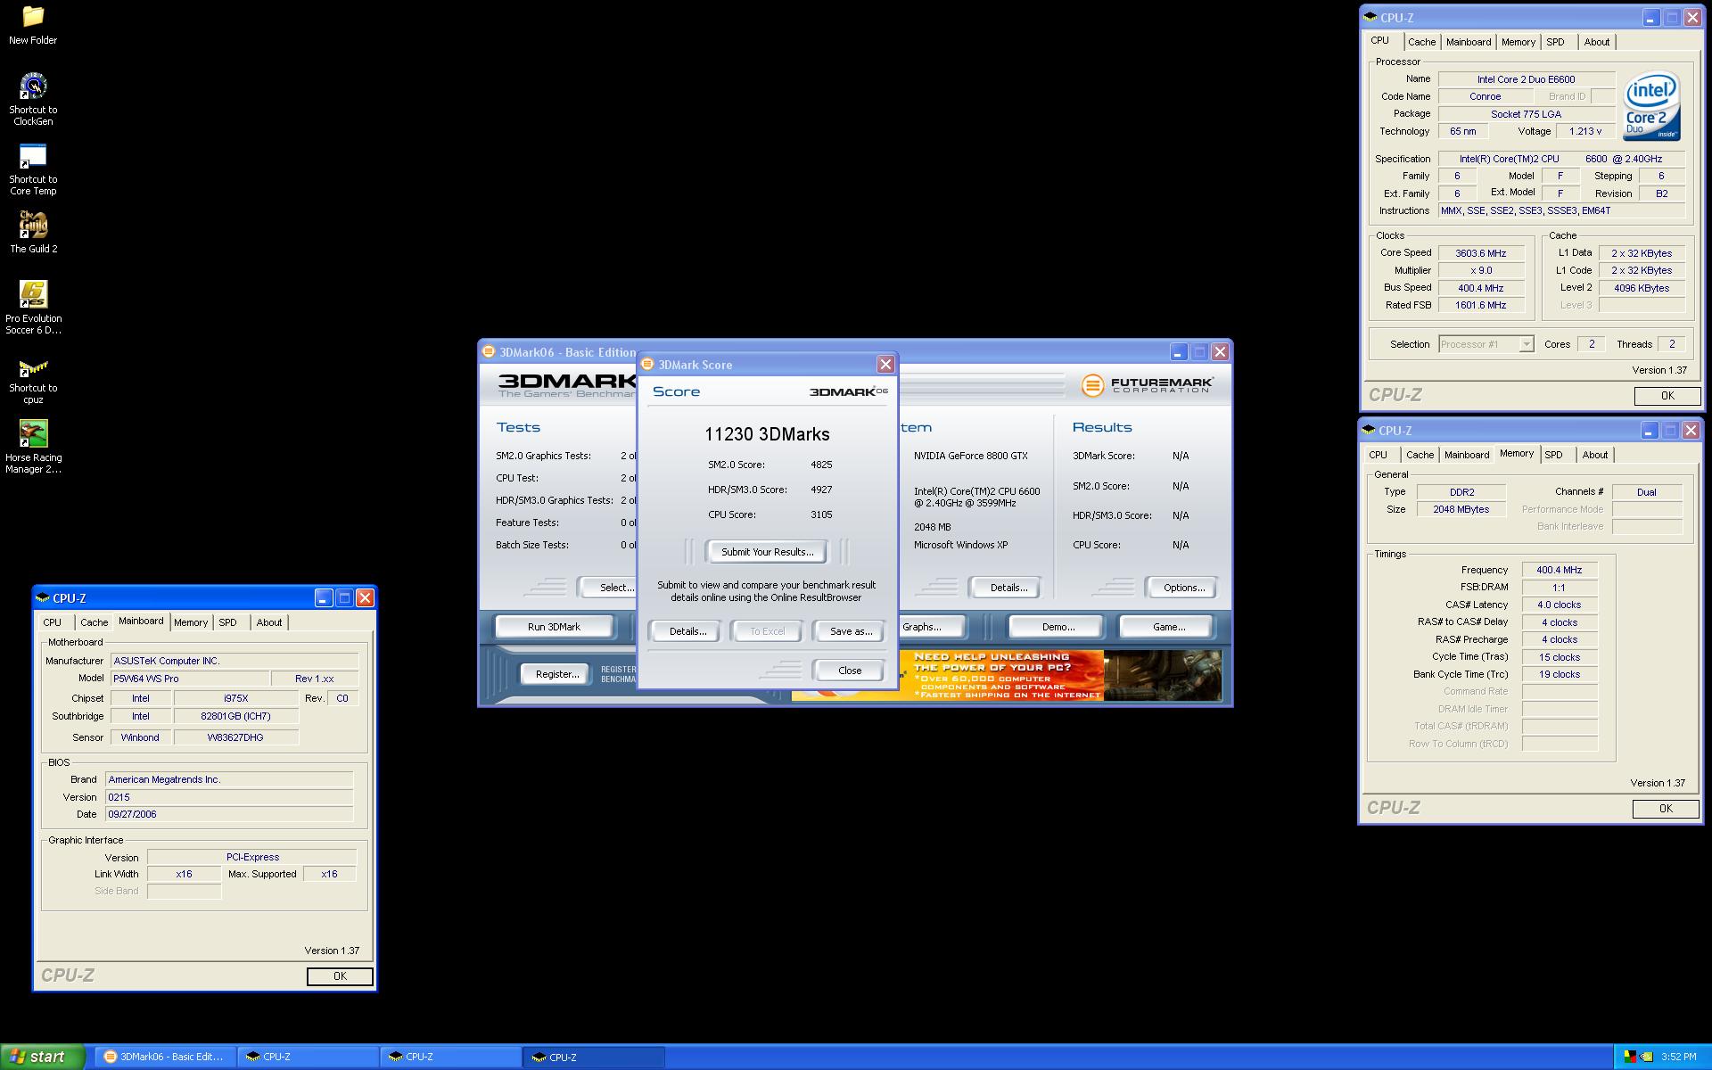This screenshot has height=1070, width=1712.
Task: Click OK in CPU-Z CPU window
Action: pos(1667,396)
